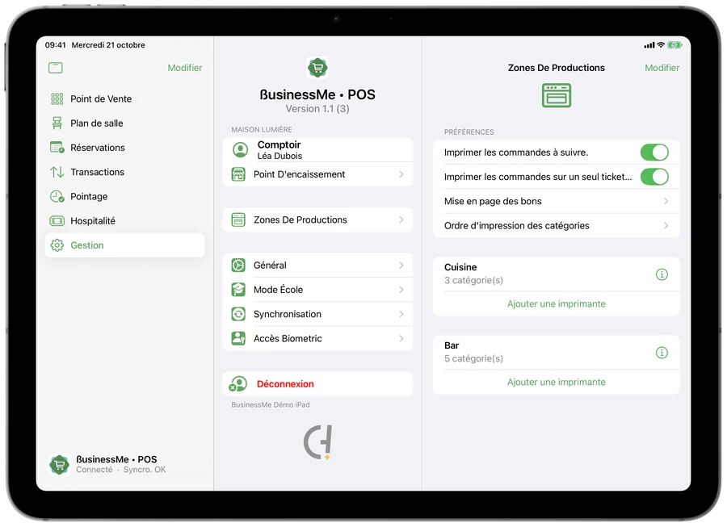
Task: Click the Point de Vente grid icon
Action: [x=57, y=98]
